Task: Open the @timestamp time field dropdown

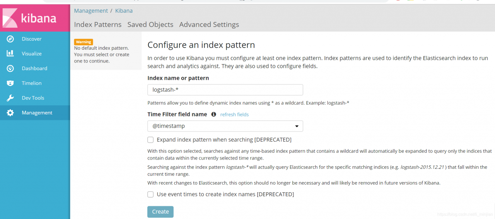Action: (x=225, y=126)
